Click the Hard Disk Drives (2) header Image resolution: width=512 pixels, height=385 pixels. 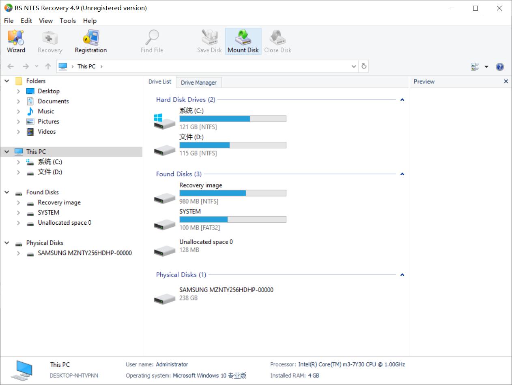pos(186,100)
